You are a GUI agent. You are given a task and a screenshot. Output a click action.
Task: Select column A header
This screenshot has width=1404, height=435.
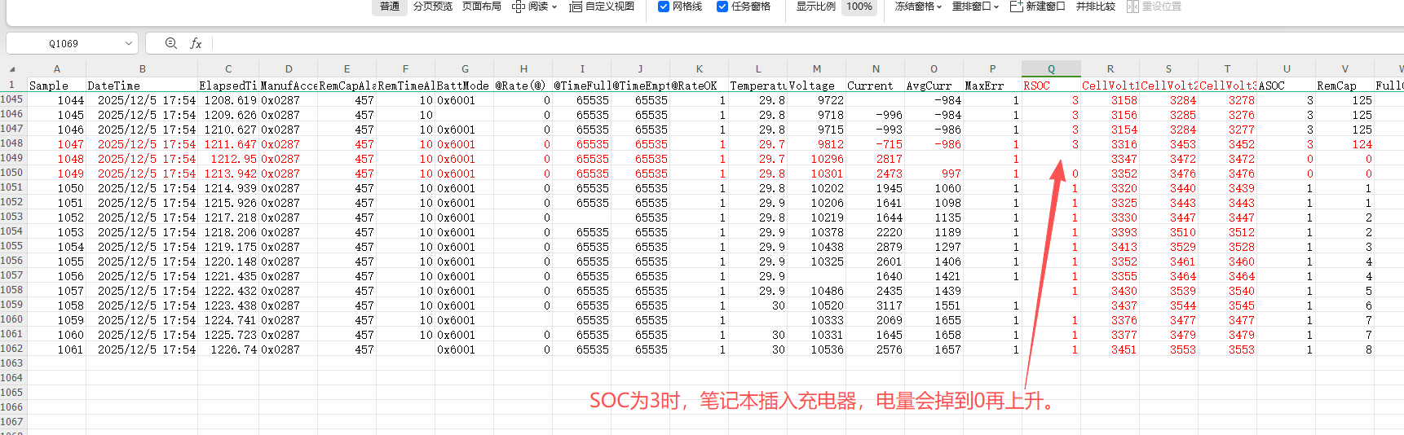[x=56, y=69]
